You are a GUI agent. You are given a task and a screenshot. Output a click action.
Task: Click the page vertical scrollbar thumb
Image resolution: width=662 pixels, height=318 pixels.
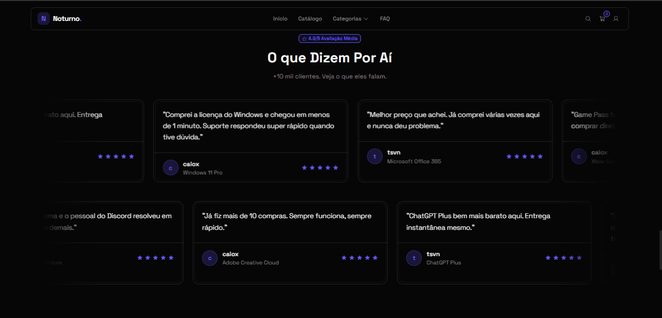tap(660, 250)
